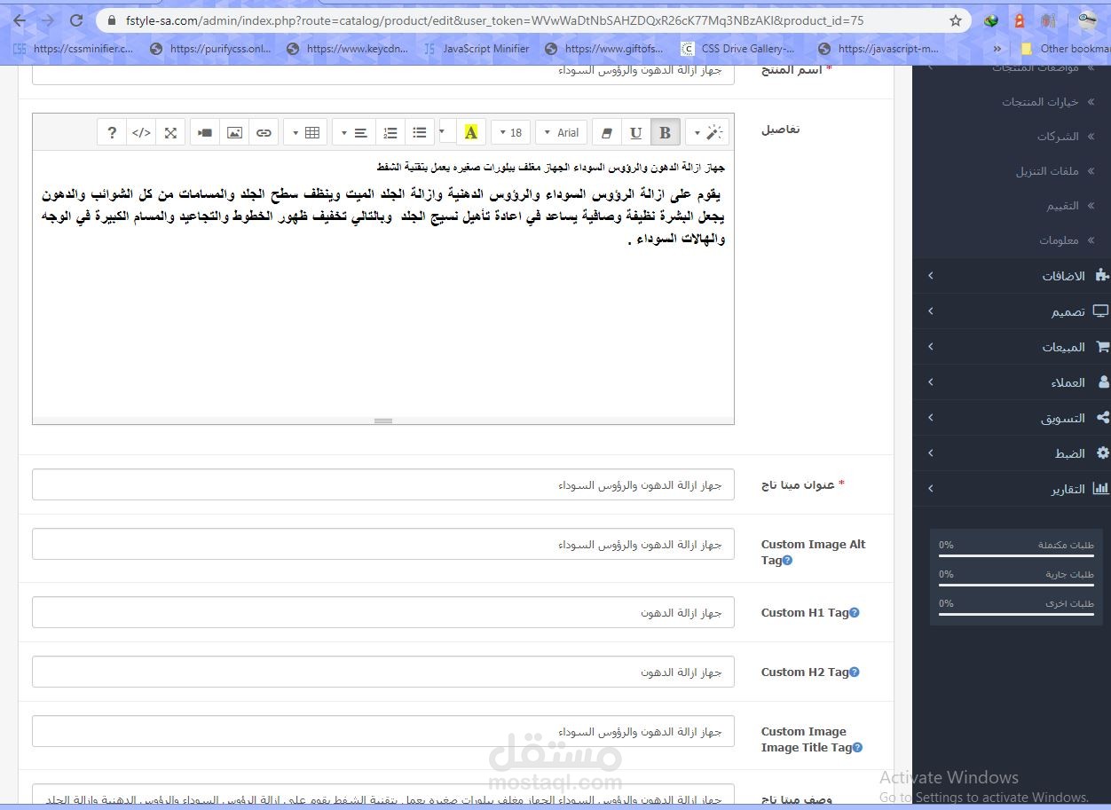This screenshot has height=810, width=1111.
Task: Open the Arial font family dropdown
Action: click(x=561, y=132)
